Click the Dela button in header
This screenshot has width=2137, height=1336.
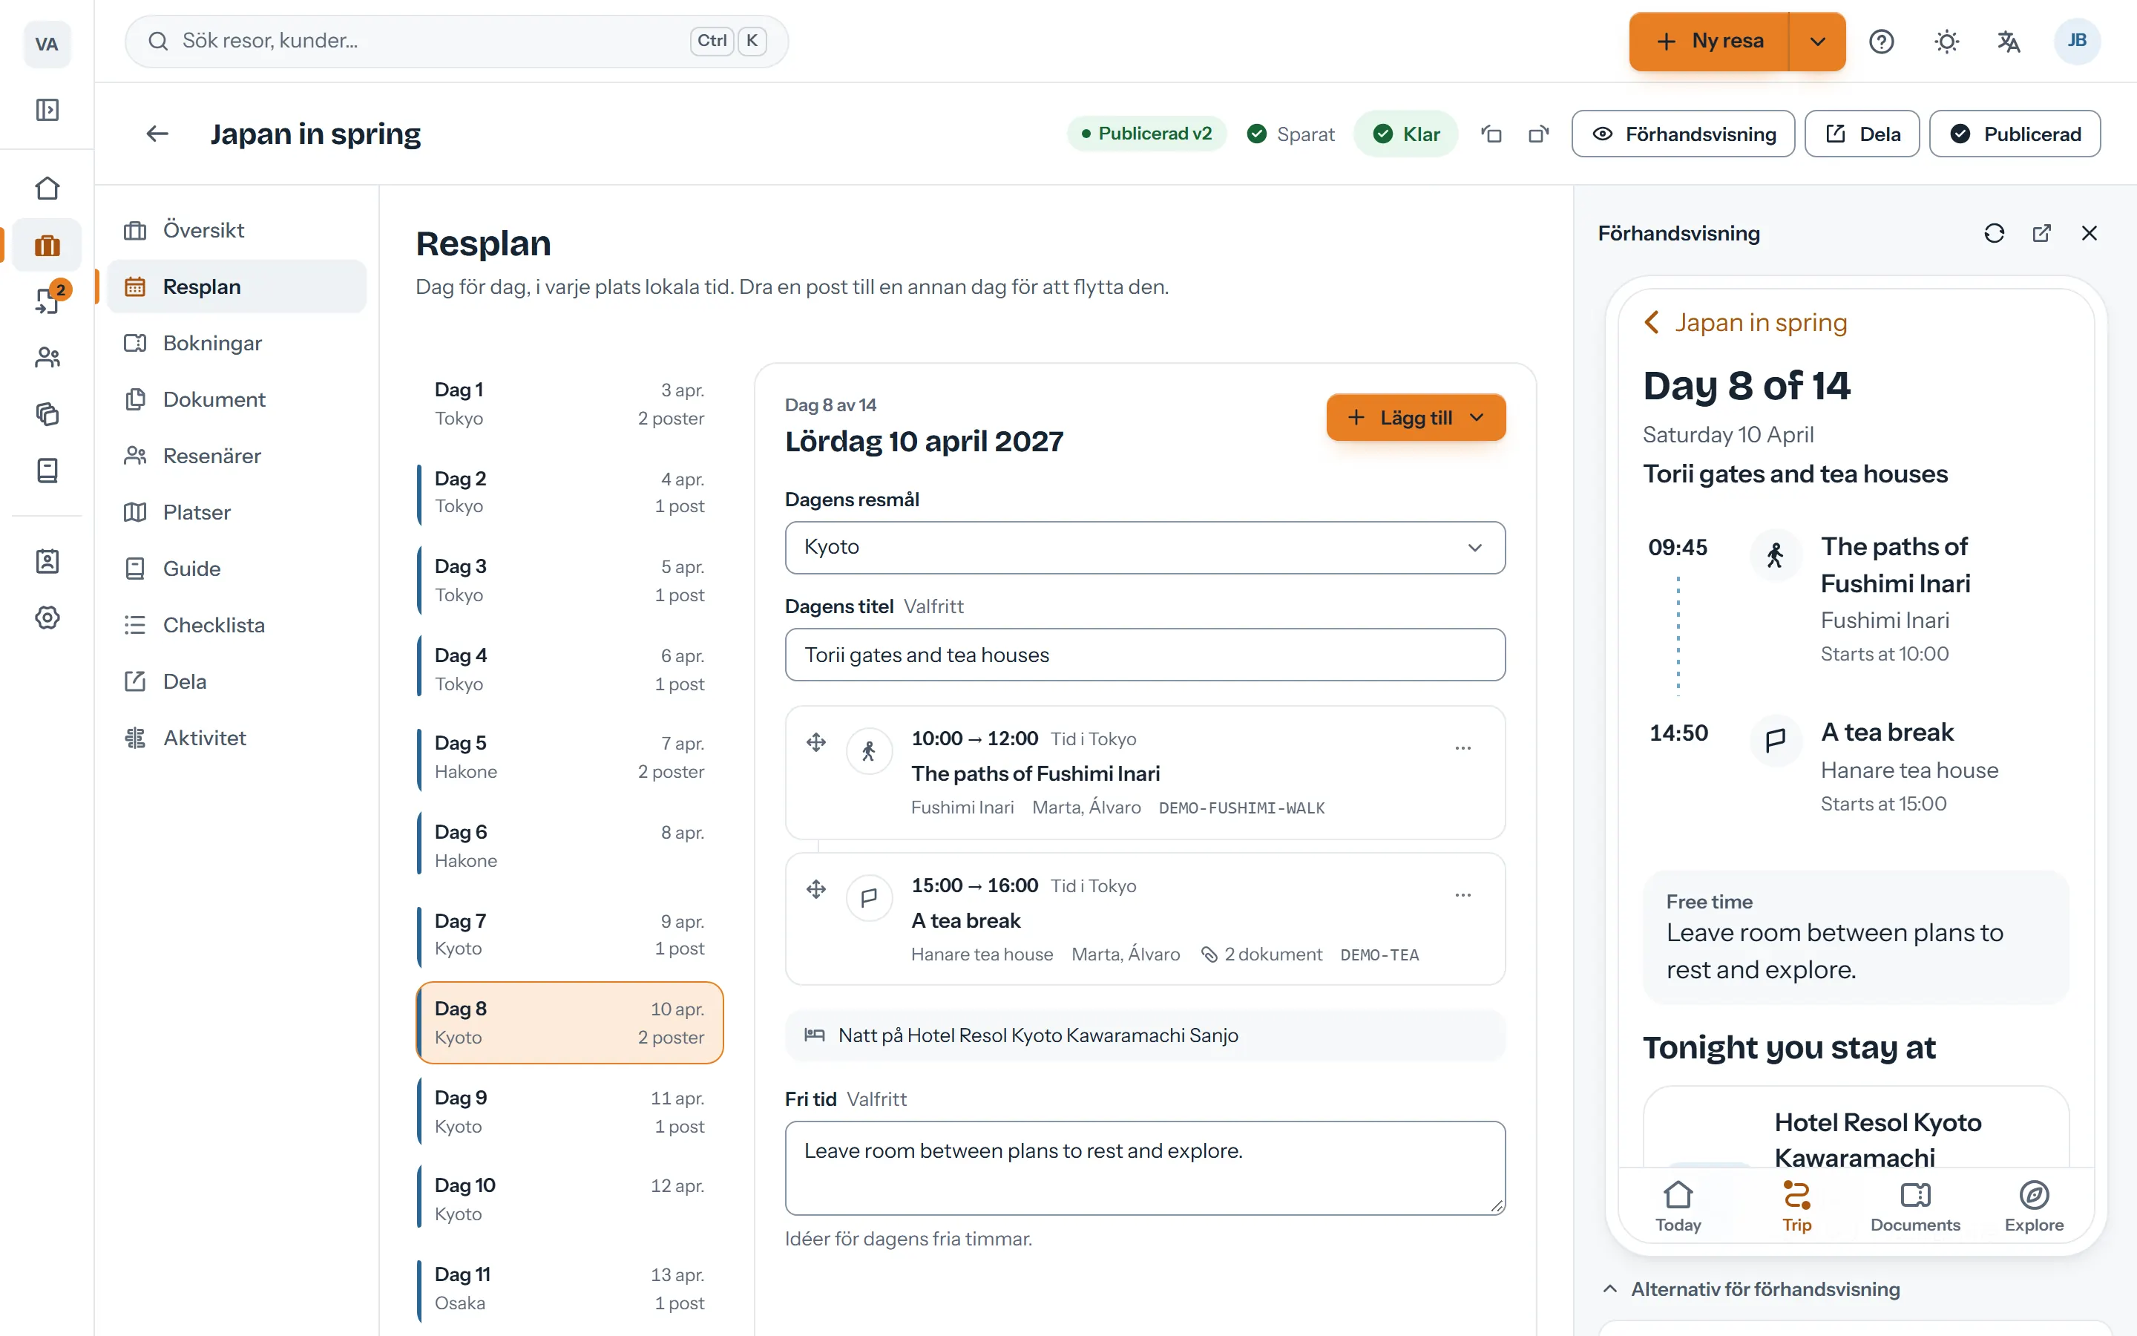(1862, 134)
